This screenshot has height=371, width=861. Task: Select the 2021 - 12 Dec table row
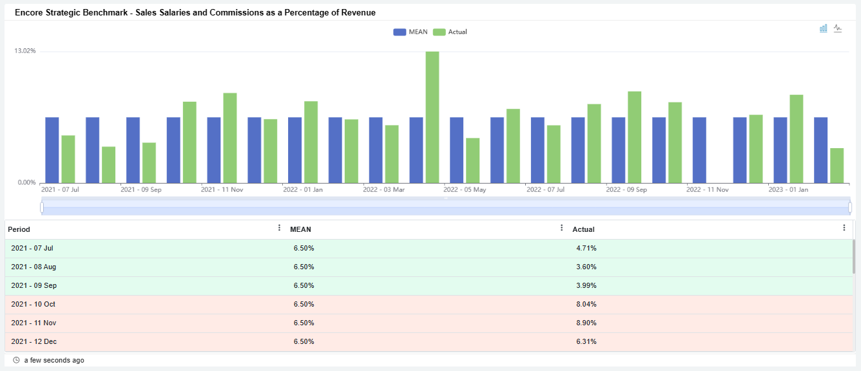[x=32, y=341]
